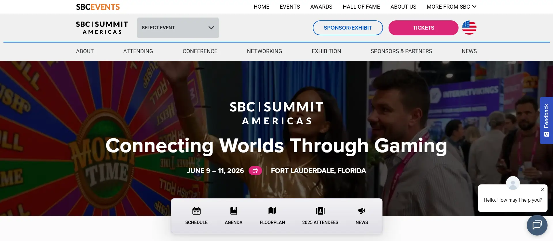Click the hero SBC Summit Americas logo
The image size is (553, 241).
[276, 113]
